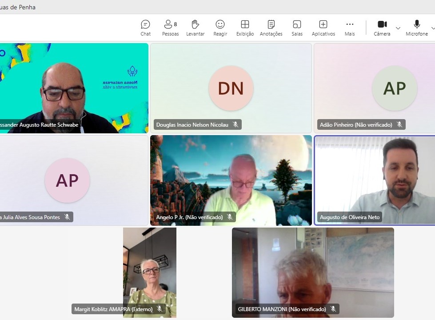
Task: Click GILBERTO MANZONI name label
Action: (282, 309)
